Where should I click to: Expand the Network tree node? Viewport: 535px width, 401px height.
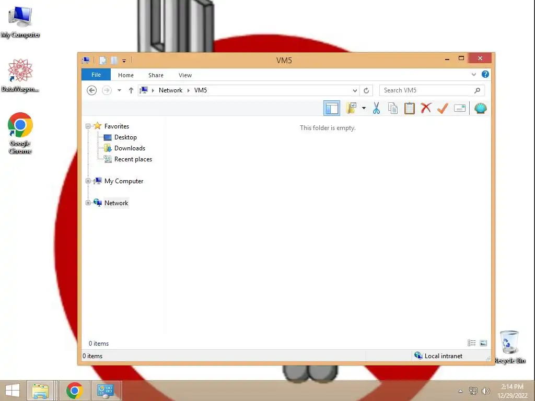coord(88,203)
